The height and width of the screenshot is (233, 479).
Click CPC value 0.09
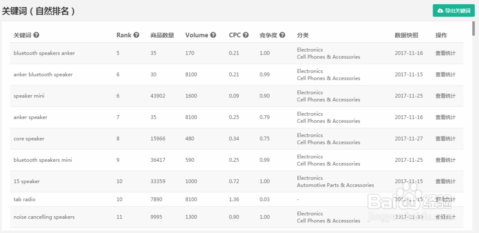pyautogui.click(x=234, y=96)
